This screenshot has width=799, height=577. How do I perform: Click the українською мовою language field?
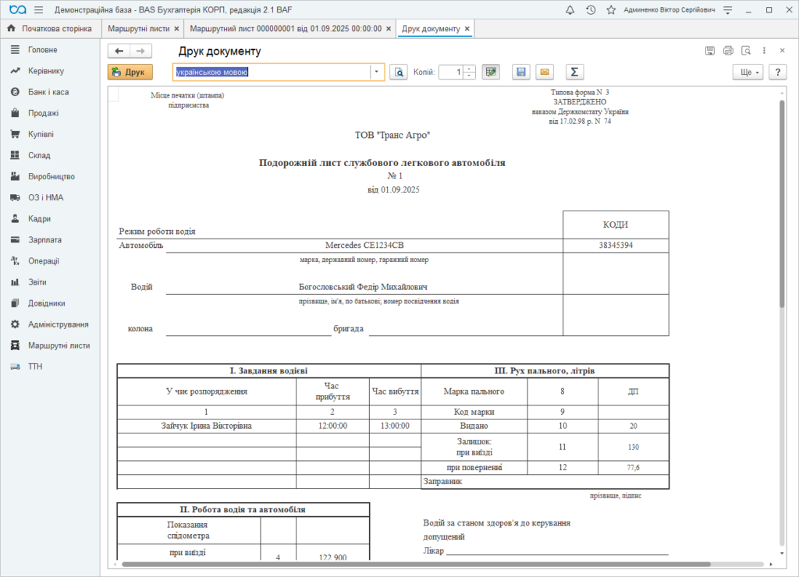(x=272, y=72)
